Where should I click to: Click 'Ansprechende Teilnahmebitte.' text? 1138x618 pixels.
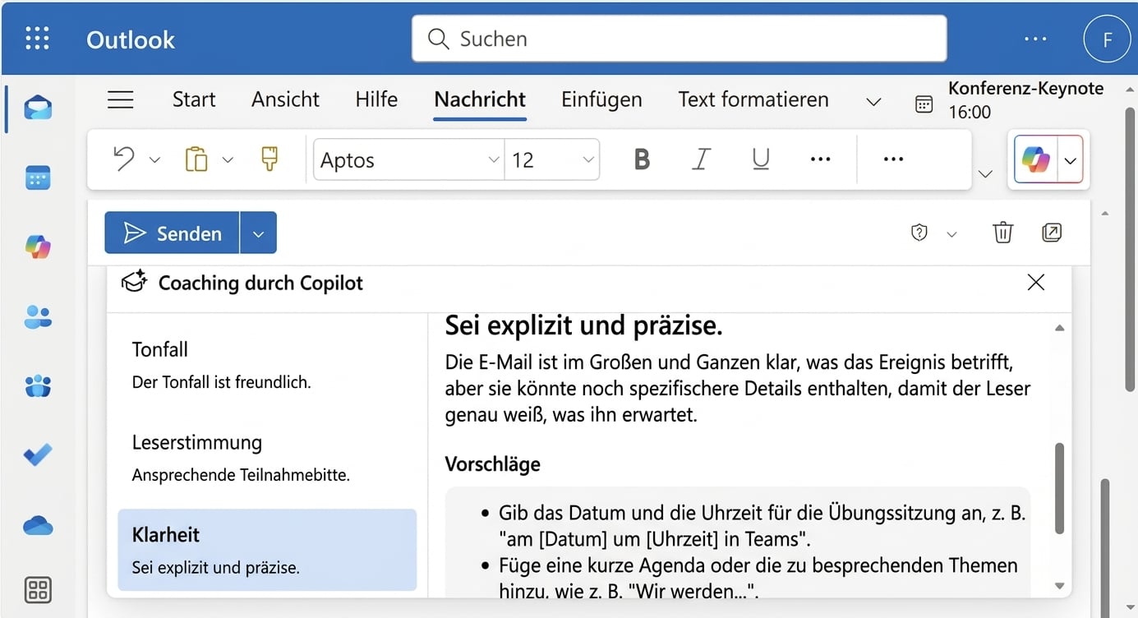tap(241, 475)
